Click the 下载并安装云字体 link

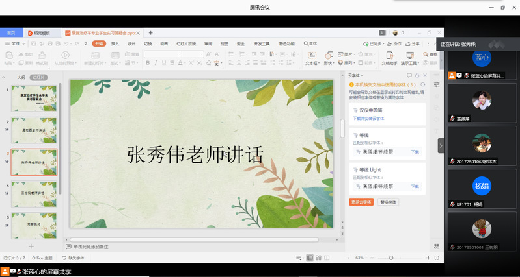368,119
